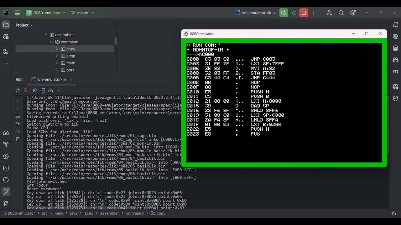Screen dimensions: 401x225
Task: Expand the port folder
Action: click(x=57, y=70)
